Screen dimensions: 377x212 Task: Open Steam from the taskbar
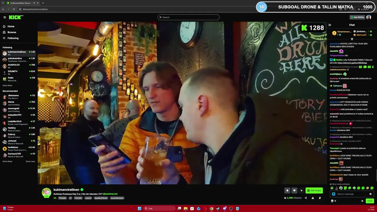[x=218, y=208]
